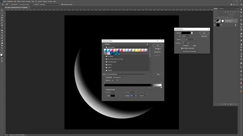The height and width of the screenshot is (136, 243).
Task: Toggle visibility of the bottom black layer
Action: click(x=215, y=25)
